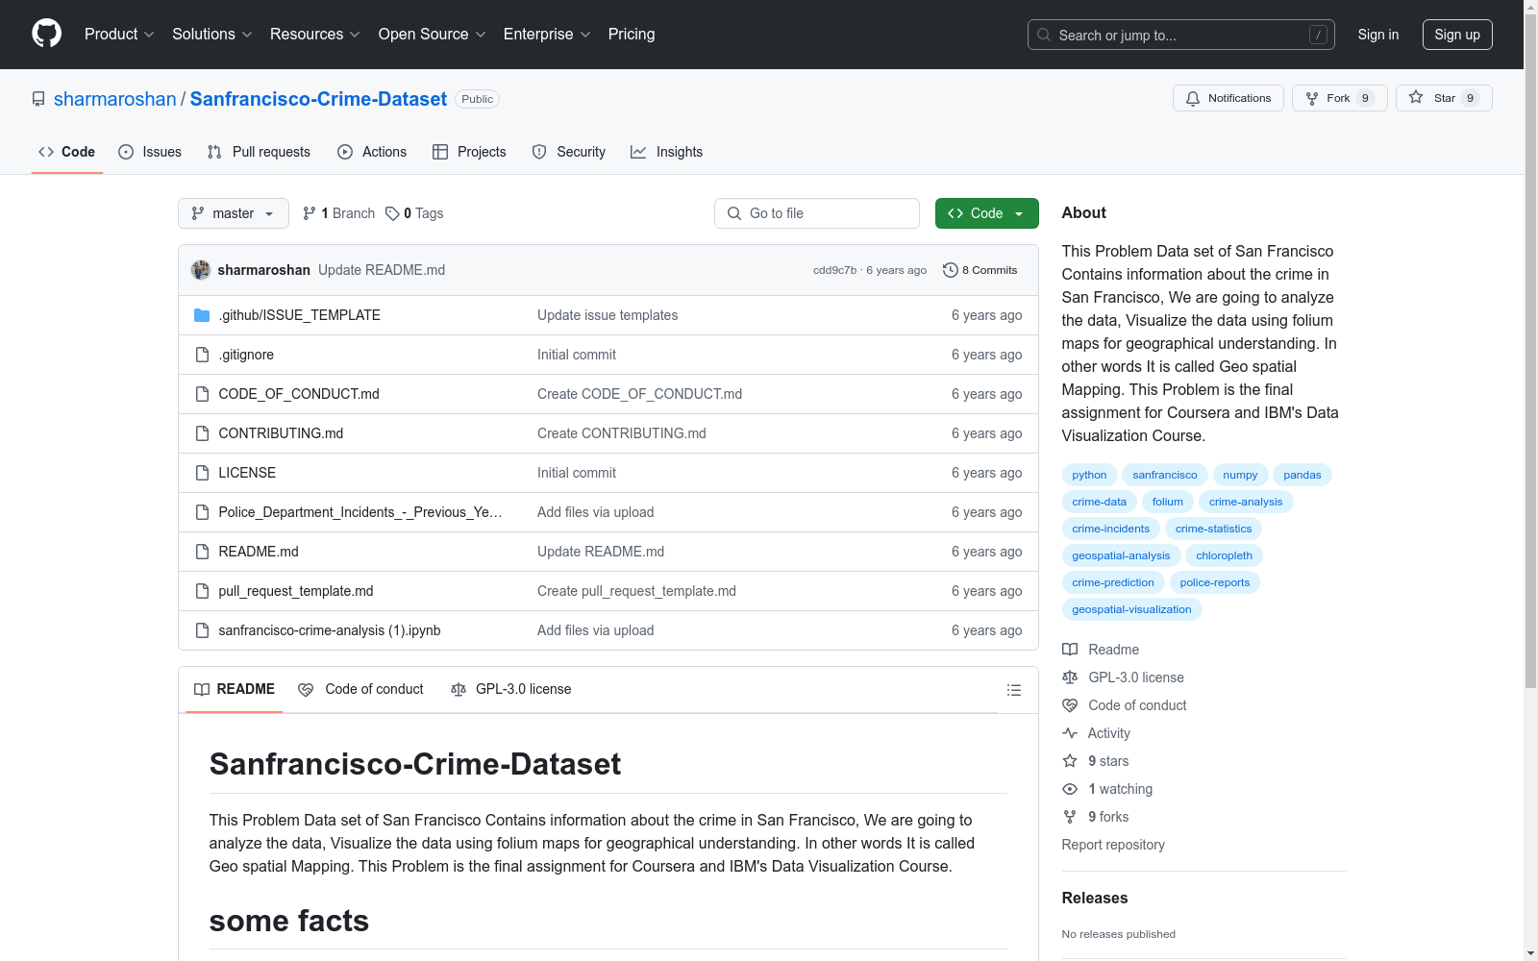Screen dimensions: 1538x961
Task: Click the GitHub logo icon
Action: tap(46, 34)
